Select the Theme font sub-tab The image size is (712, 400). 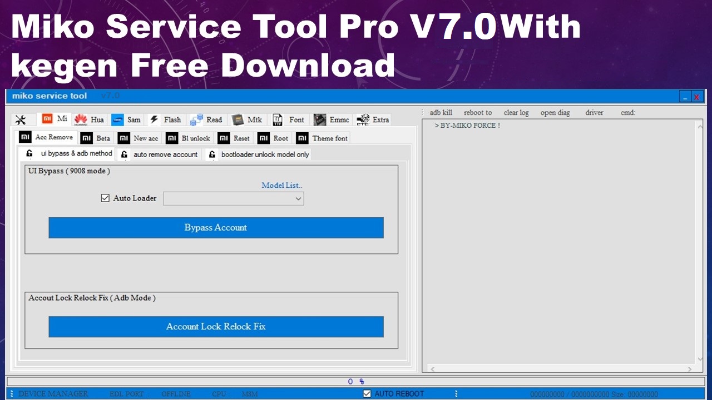pos(323,138)
